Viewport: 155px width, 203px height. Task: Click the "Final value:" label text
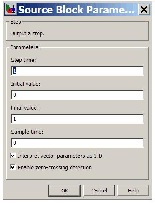pos(25,108)
